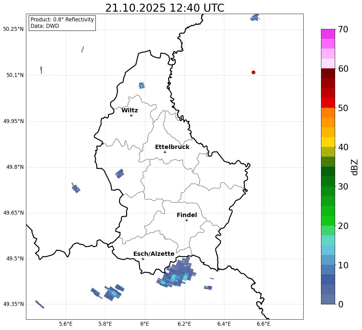Click the bright green colorbar segment at 20
Image resolution: width=362 pixels, height=330 pixels.
pos(328,221)
